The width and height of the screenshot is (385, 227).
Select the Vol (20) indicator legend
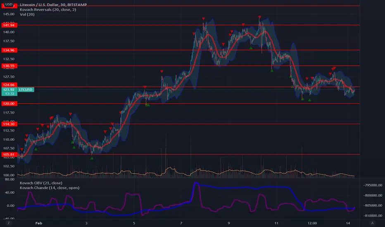(x=27, y=14)
